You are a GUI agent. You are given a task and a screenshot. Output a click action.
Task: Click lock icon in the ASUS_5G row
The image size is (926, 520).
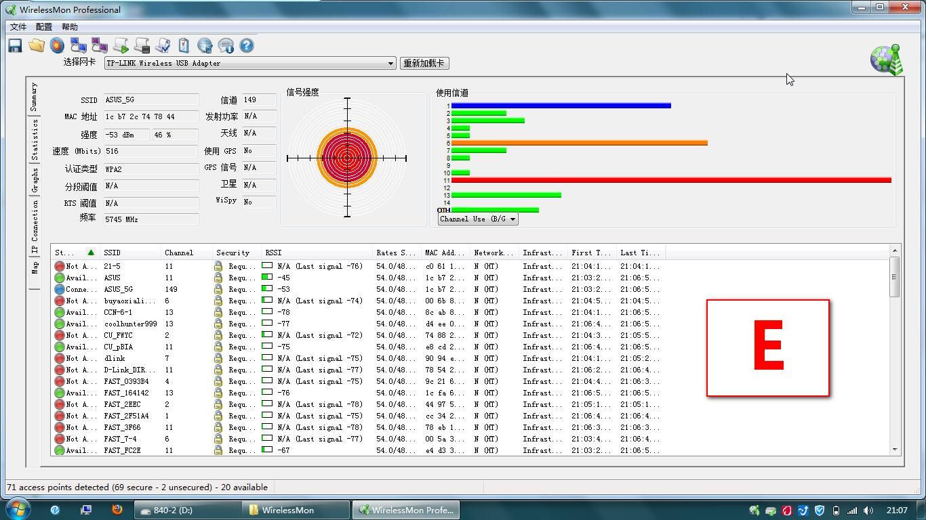pos(218,289)
